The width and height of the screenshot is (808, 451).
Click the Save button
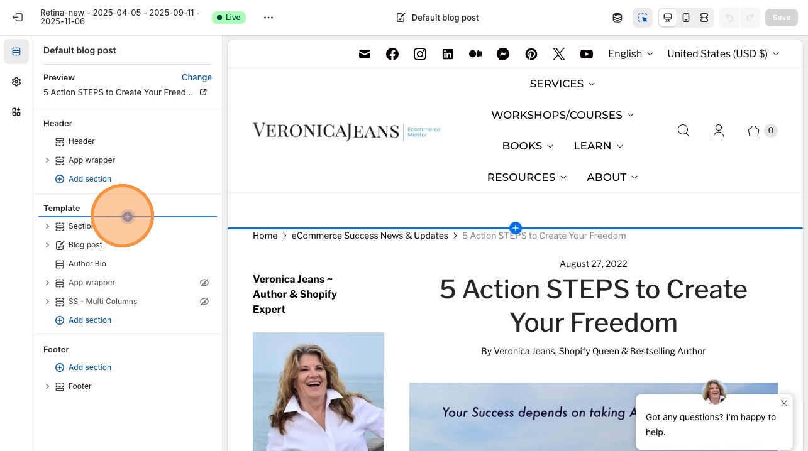781,18
